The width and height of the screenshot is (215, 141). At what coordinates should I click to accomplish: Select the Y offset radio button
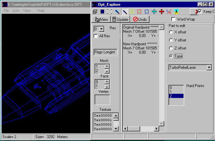(x=171, y=40)
